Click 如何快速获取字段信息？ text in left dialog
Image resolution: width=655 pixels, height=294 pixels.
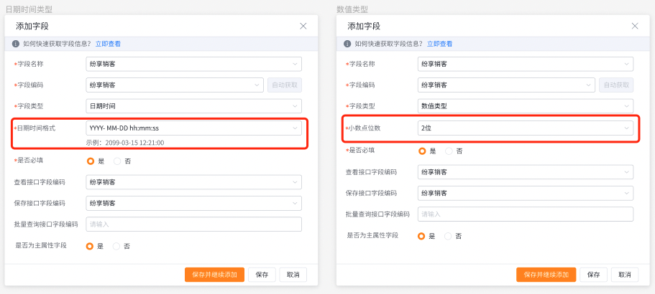point(57,44)
